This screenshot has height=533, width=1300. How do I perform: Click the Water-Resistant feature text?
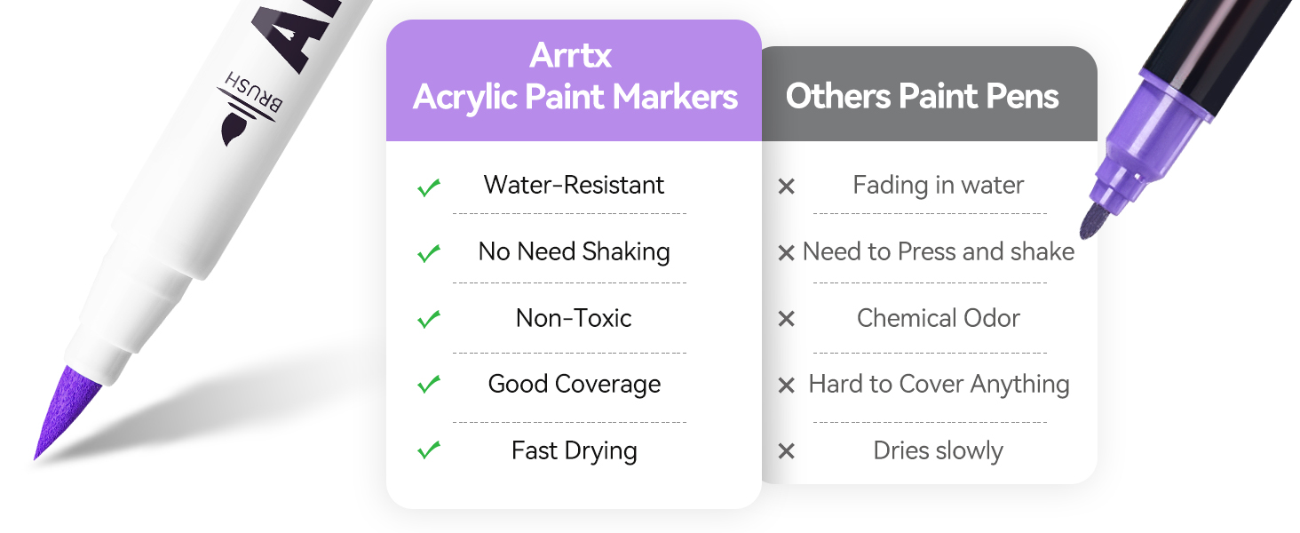(x=574, y=185)
